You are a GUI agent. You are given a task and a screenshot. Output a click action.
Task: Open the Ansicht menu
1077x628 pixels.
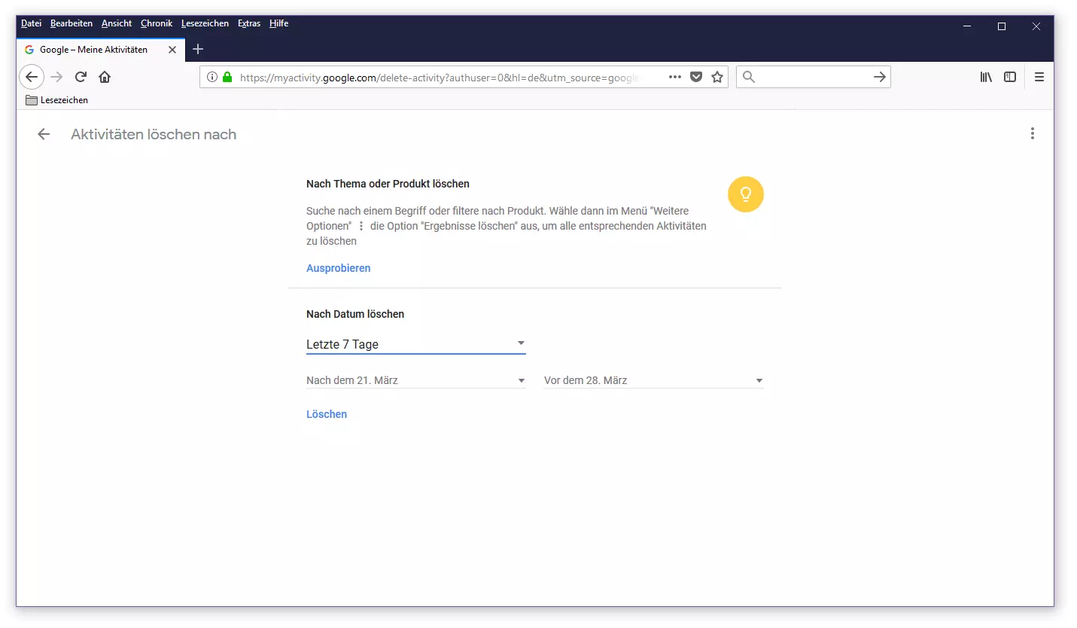117,23
